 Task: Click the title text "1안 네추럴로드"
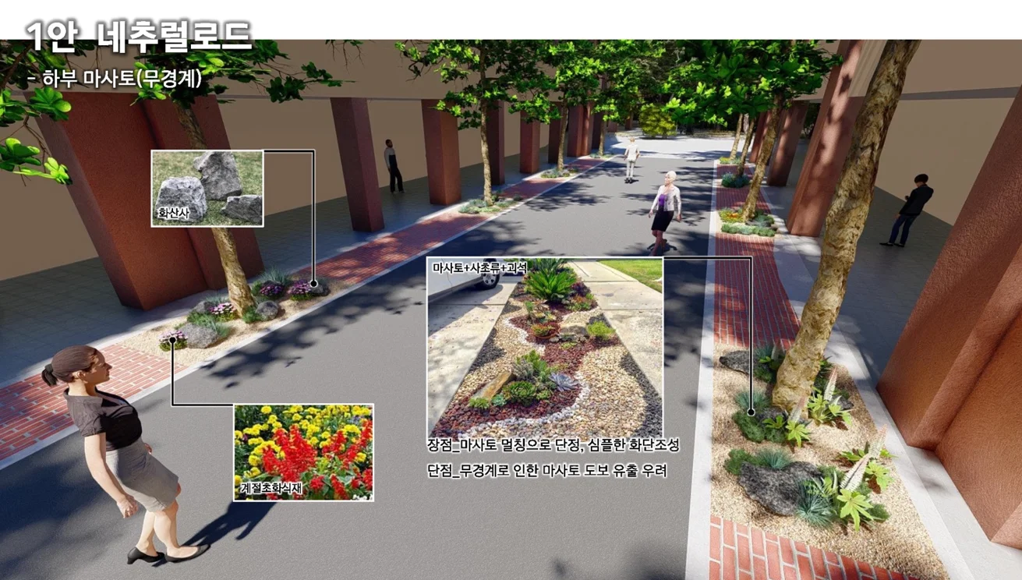pyautogui.click(x=138, y=35)
